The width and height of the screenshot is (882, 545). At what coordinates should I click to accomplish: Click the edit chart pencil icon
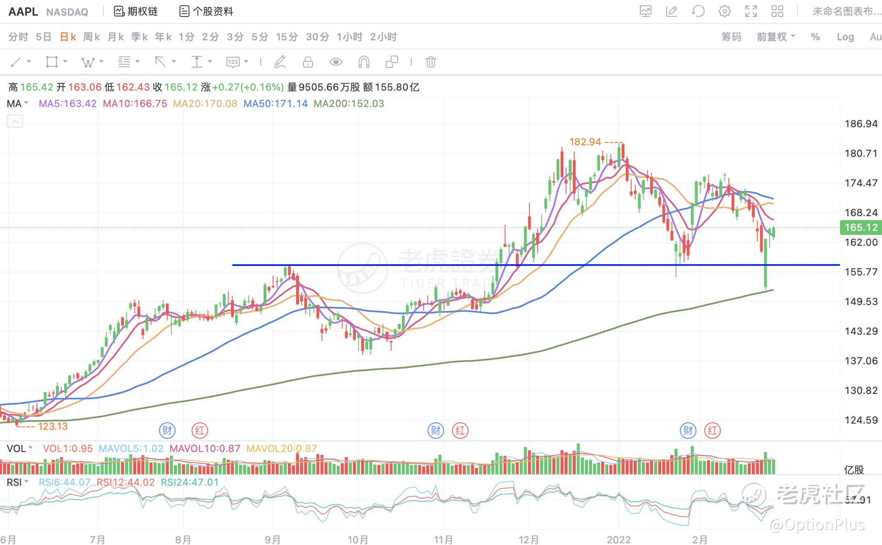click(672, 11)
